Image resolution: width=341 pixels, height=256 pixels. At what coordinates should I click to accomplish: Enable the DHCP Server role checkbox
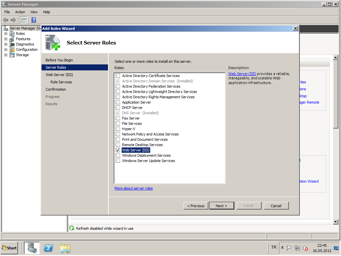point(118,108)
